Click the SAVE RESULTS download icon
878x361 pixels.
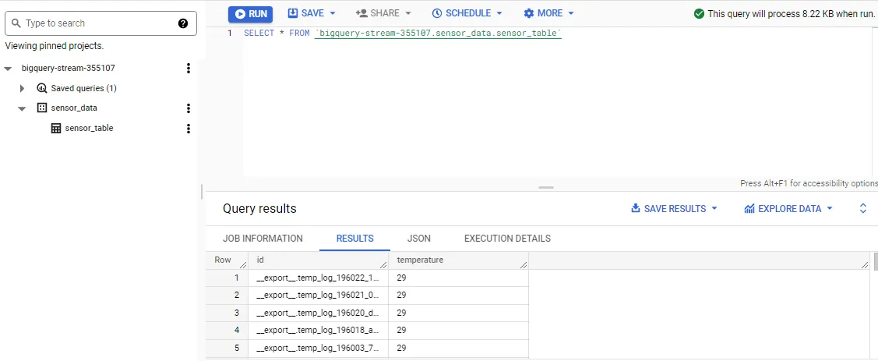(x=636, y=208)
